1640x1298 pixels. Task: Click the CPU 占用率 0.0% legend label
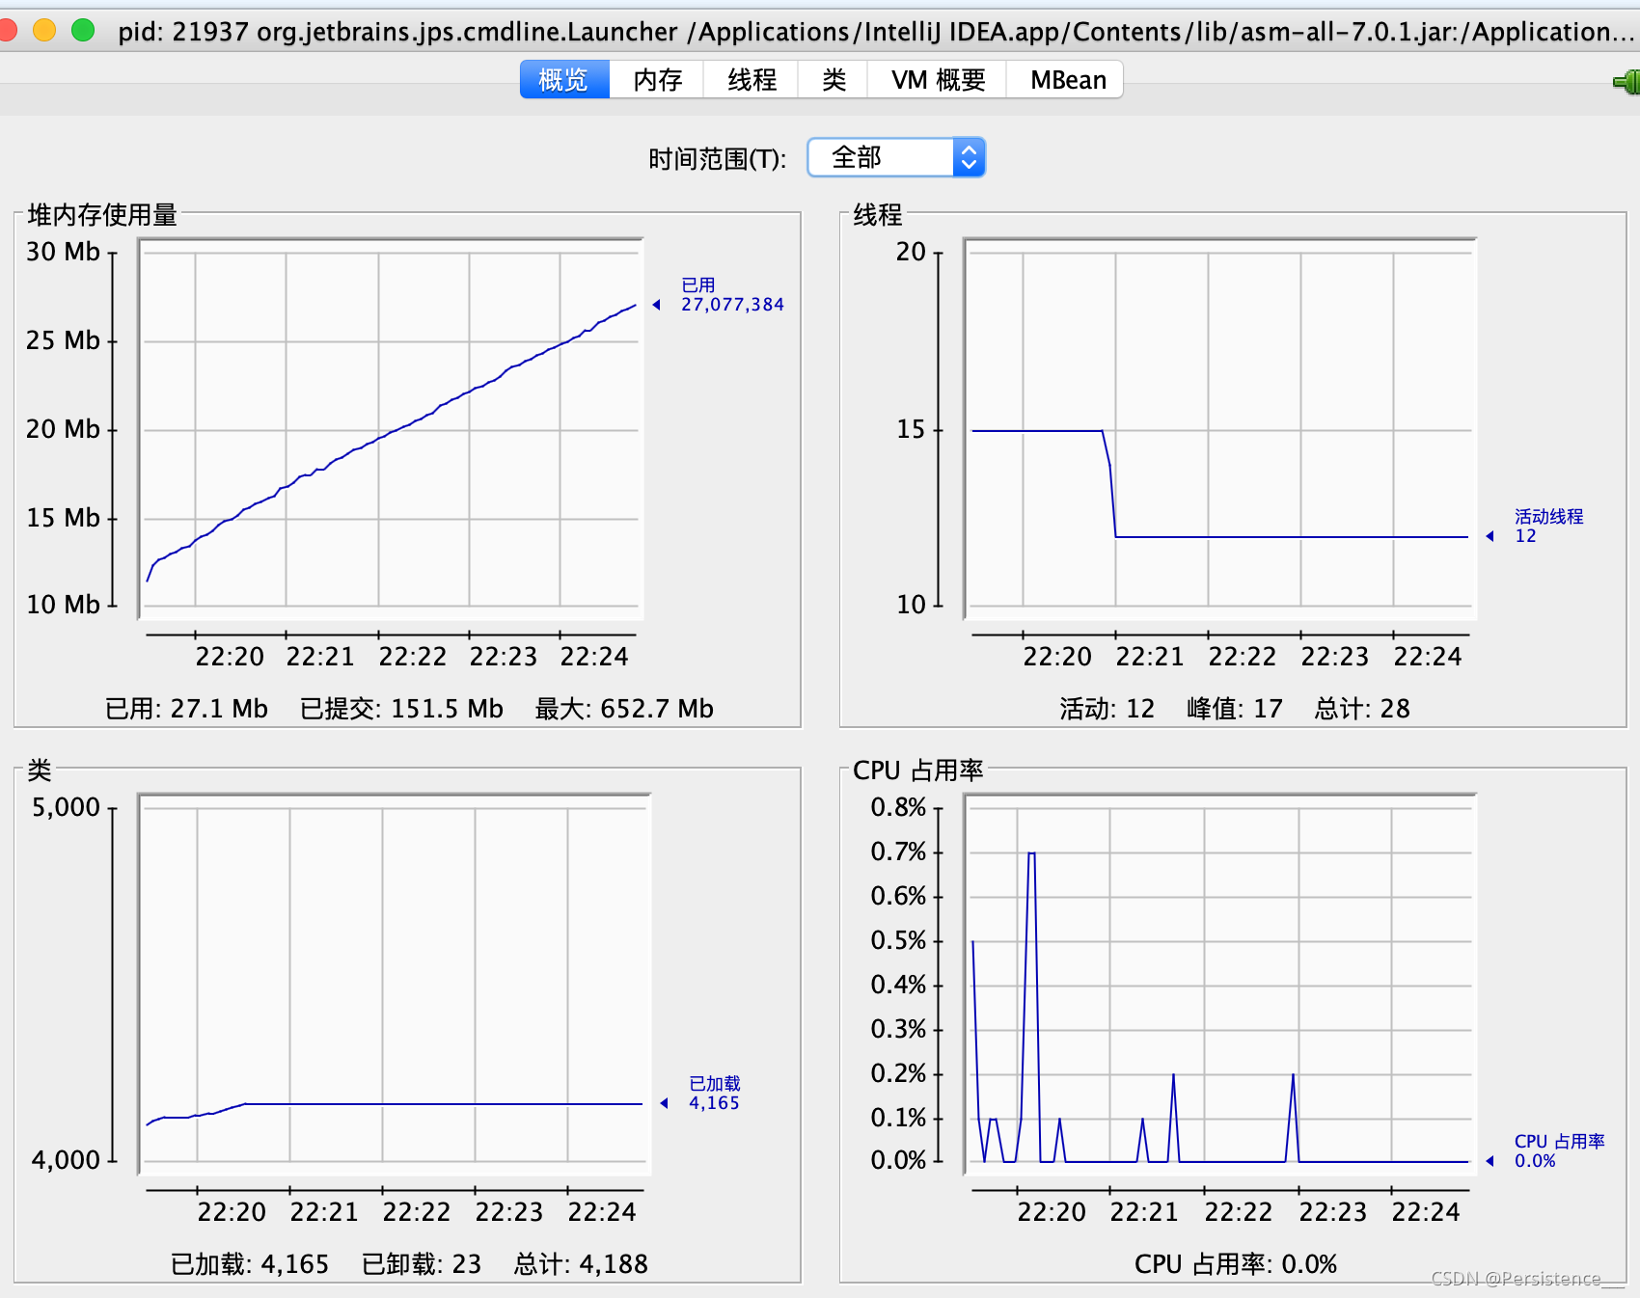[x=1559, y=1151]
